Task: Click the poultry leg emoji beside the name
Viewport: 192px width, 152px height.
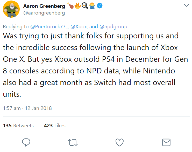Action: (x=70, y=6)
